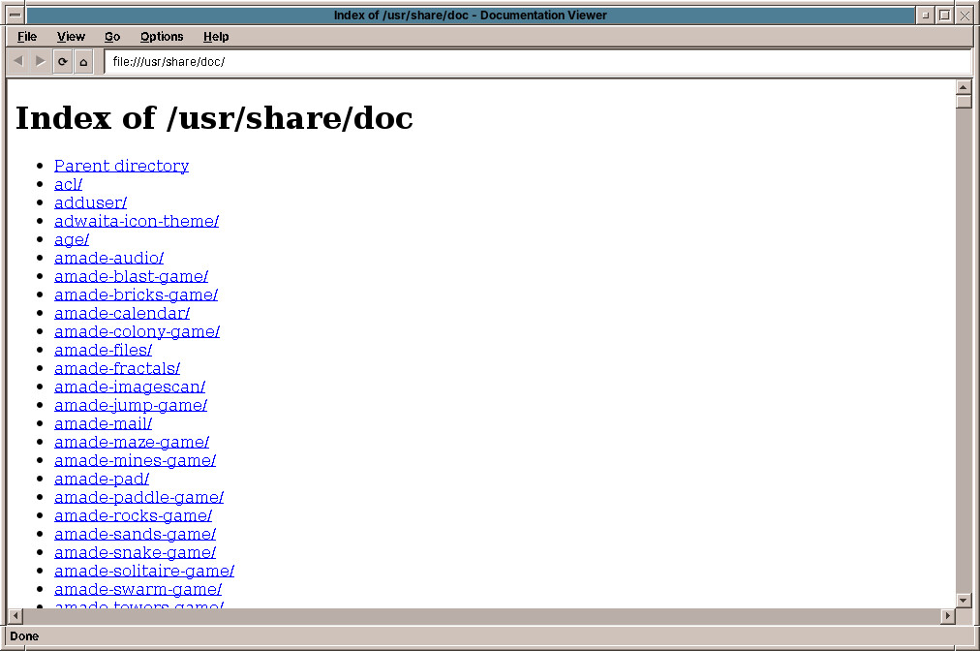
Task: Open the acl/ directory link
Action: (x=68, y=184)
